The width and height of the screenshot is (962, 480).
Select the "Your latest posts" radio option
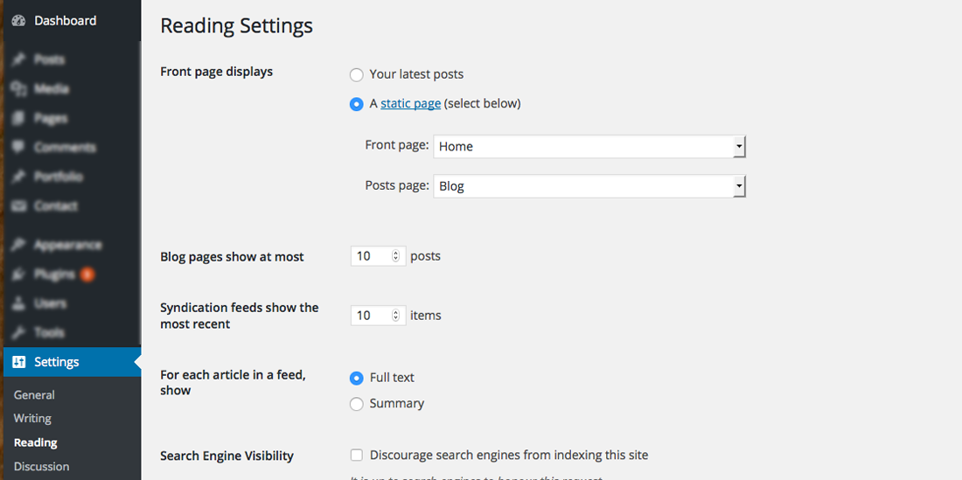[x=357, y=75]
